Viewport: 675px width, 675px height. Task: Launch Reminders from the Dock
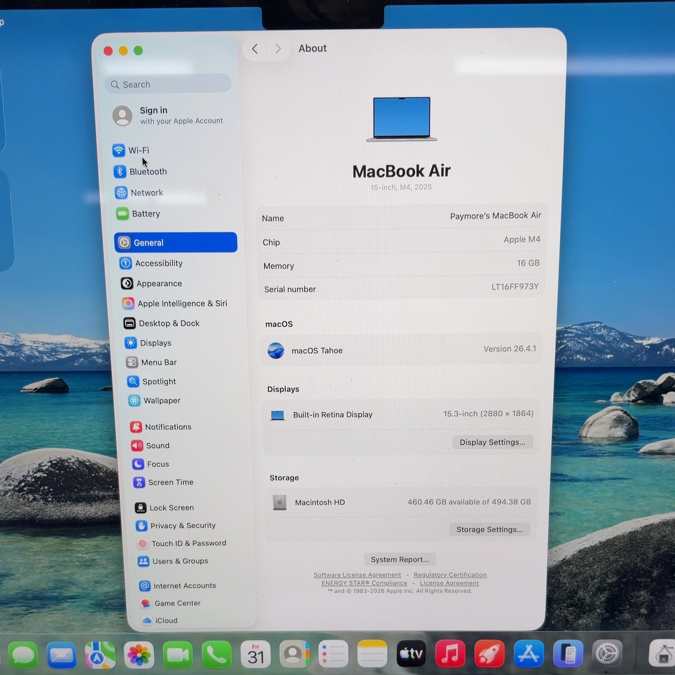[333, 654]
